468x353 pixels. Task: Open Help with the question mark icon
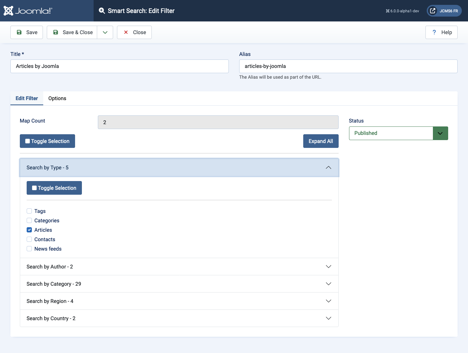[434, 32]
